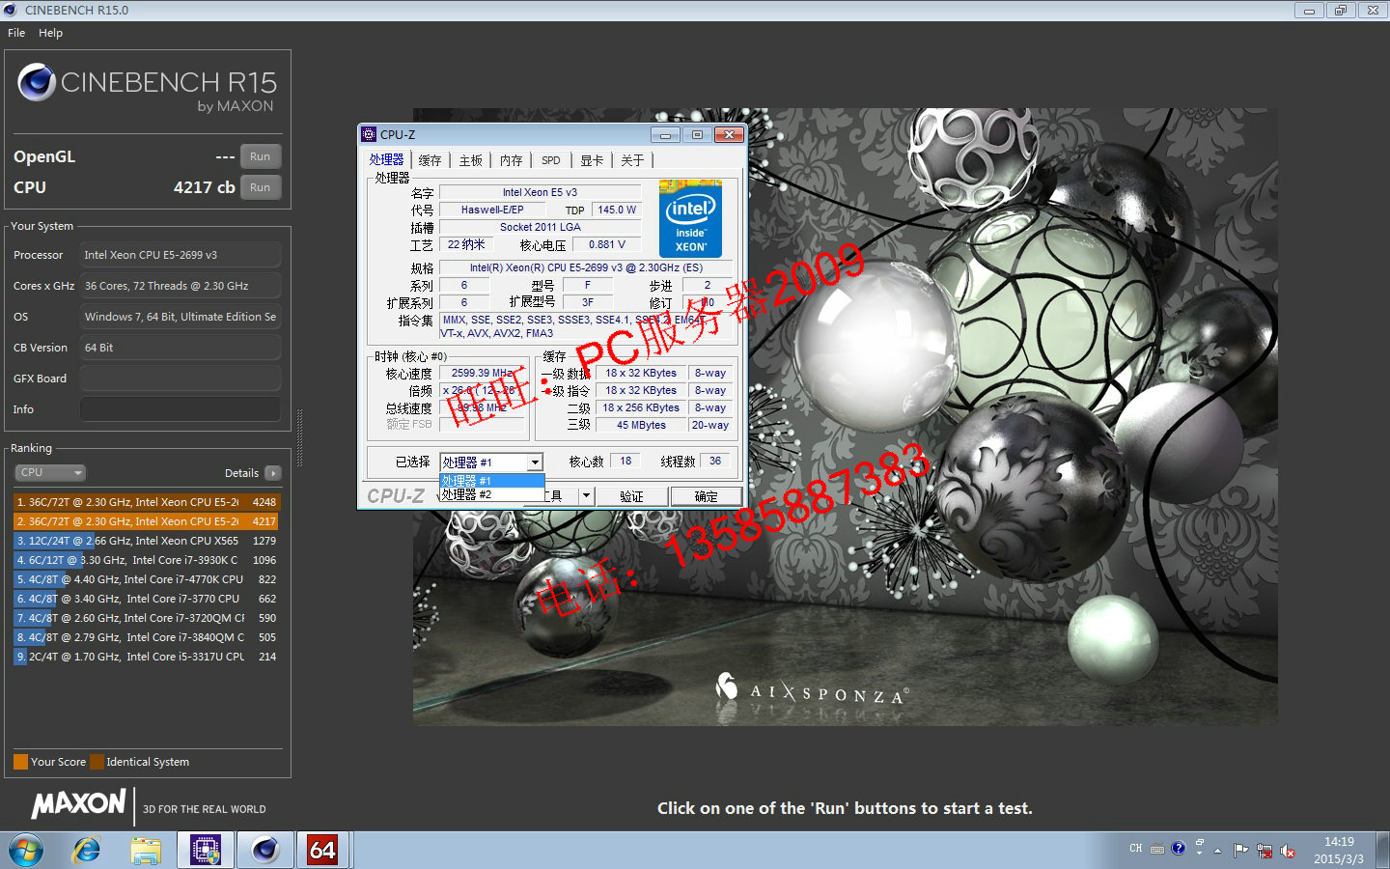
Task: Click the CH input language indicator
Action: [1136, 849]
